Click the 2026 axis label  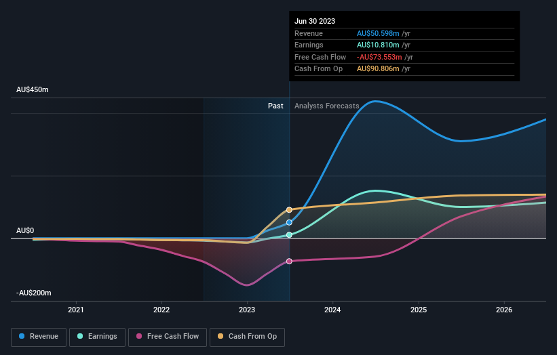click(504, 310)
